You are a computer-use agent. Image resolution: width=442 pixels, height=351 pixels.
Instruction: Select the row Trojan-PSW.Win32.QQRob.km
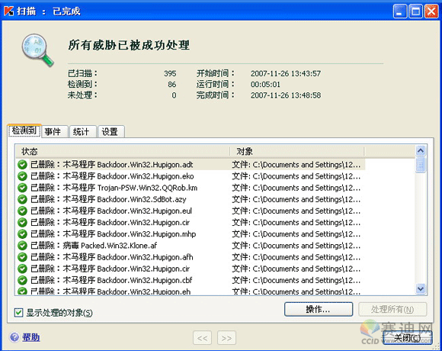click(191, 188)
